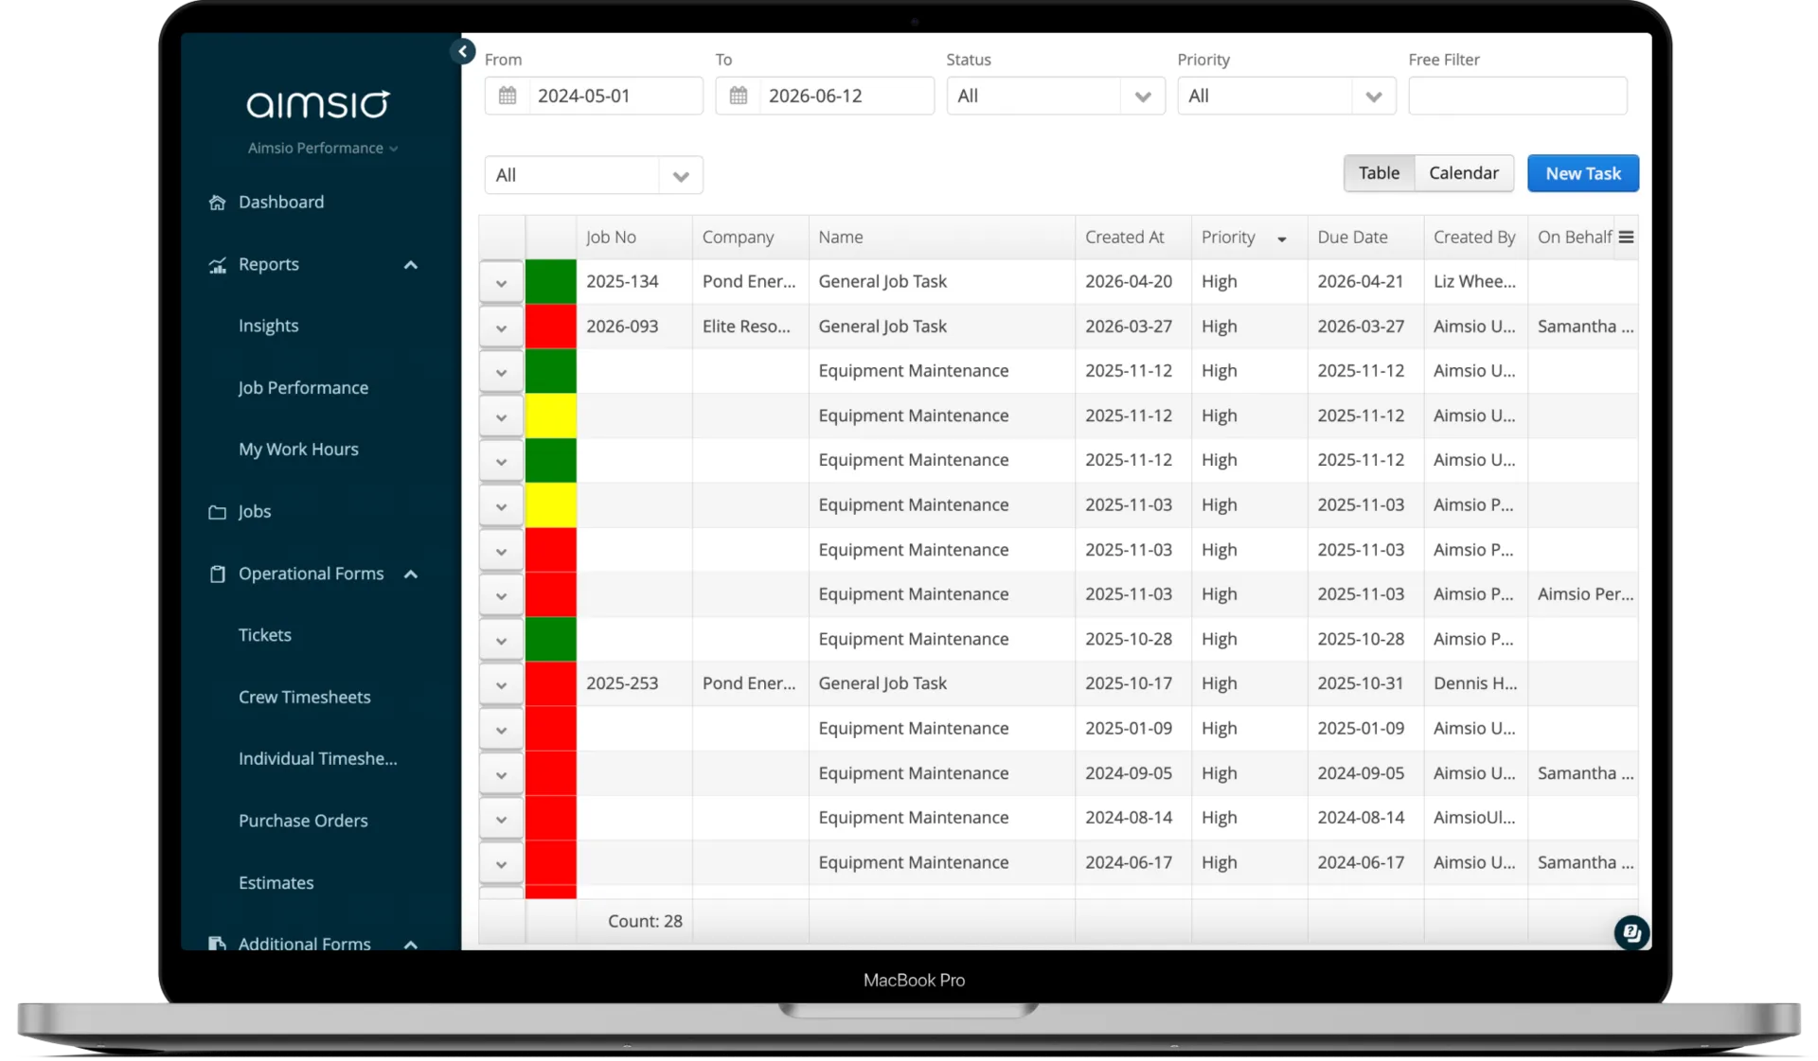Open Estimates
Viewport: 1818px width, 1061px height.
[276, 883]
